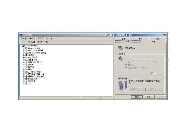The width and height of the screenshot is (191, 127).
Task: Open the 操作(A) menu in Device Manager
Action: [32, 38]
